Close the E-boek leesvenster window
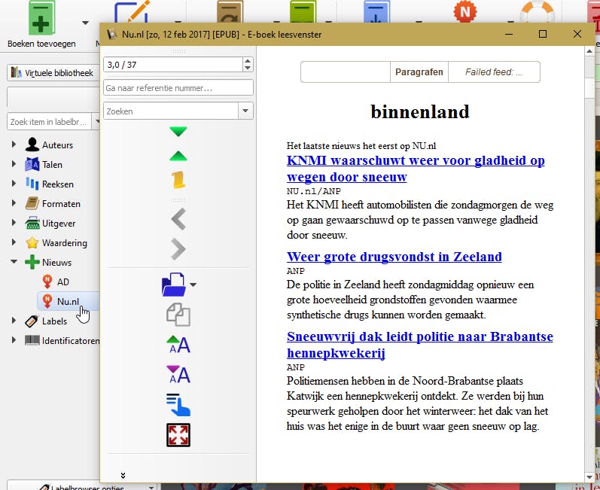Viewport: 600px width, 490px height. (577, 34)
